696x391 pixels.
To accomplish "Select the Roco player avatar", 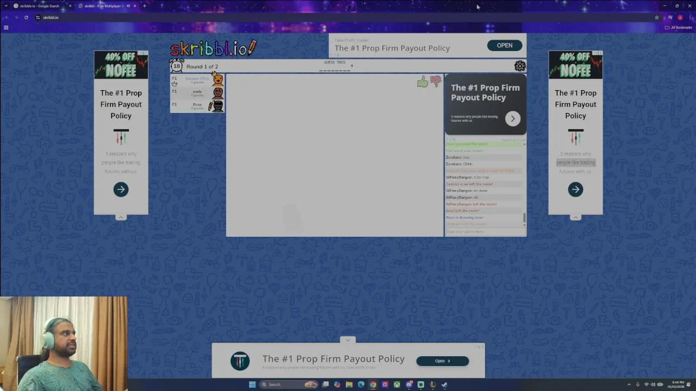I will pos(217,106).
